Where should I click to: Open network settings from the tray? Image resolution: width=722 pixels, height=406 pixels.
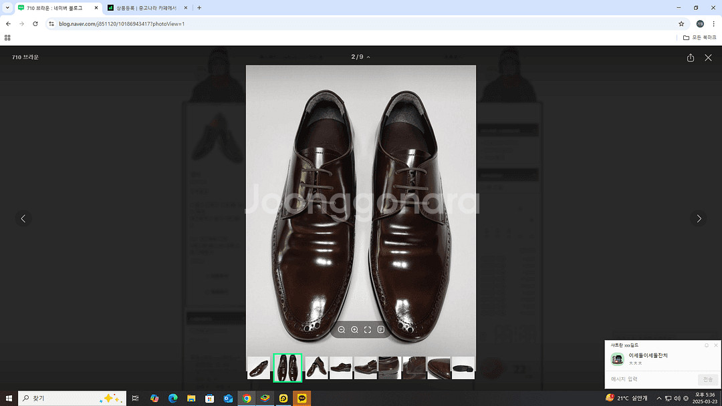pyautogui.click(x=668, y=398)
